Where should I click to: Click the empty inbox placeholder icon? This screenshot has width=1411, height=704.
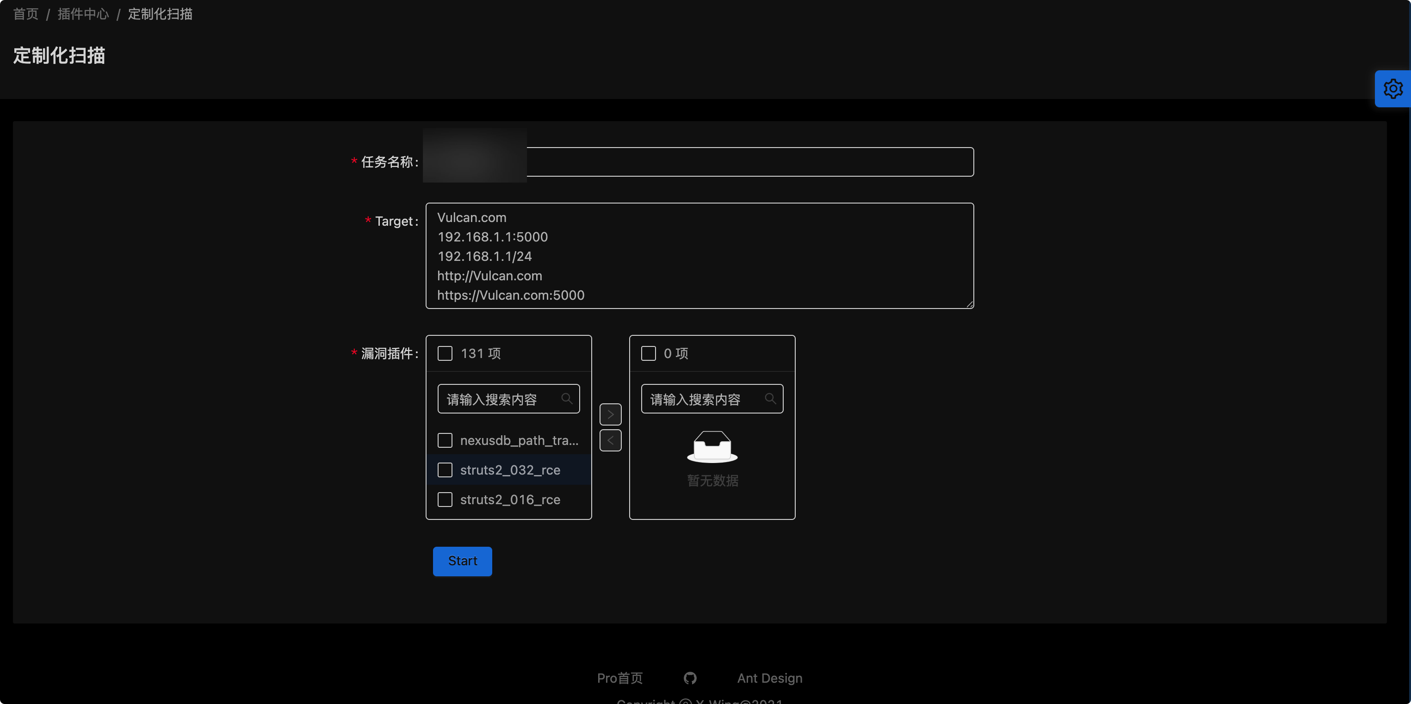coord(712,446)
